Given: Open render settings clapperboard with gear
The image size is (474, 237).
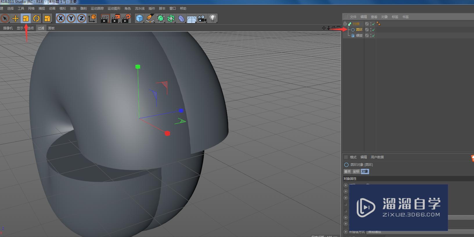Looking at the screenshot, I should (126, 19).
